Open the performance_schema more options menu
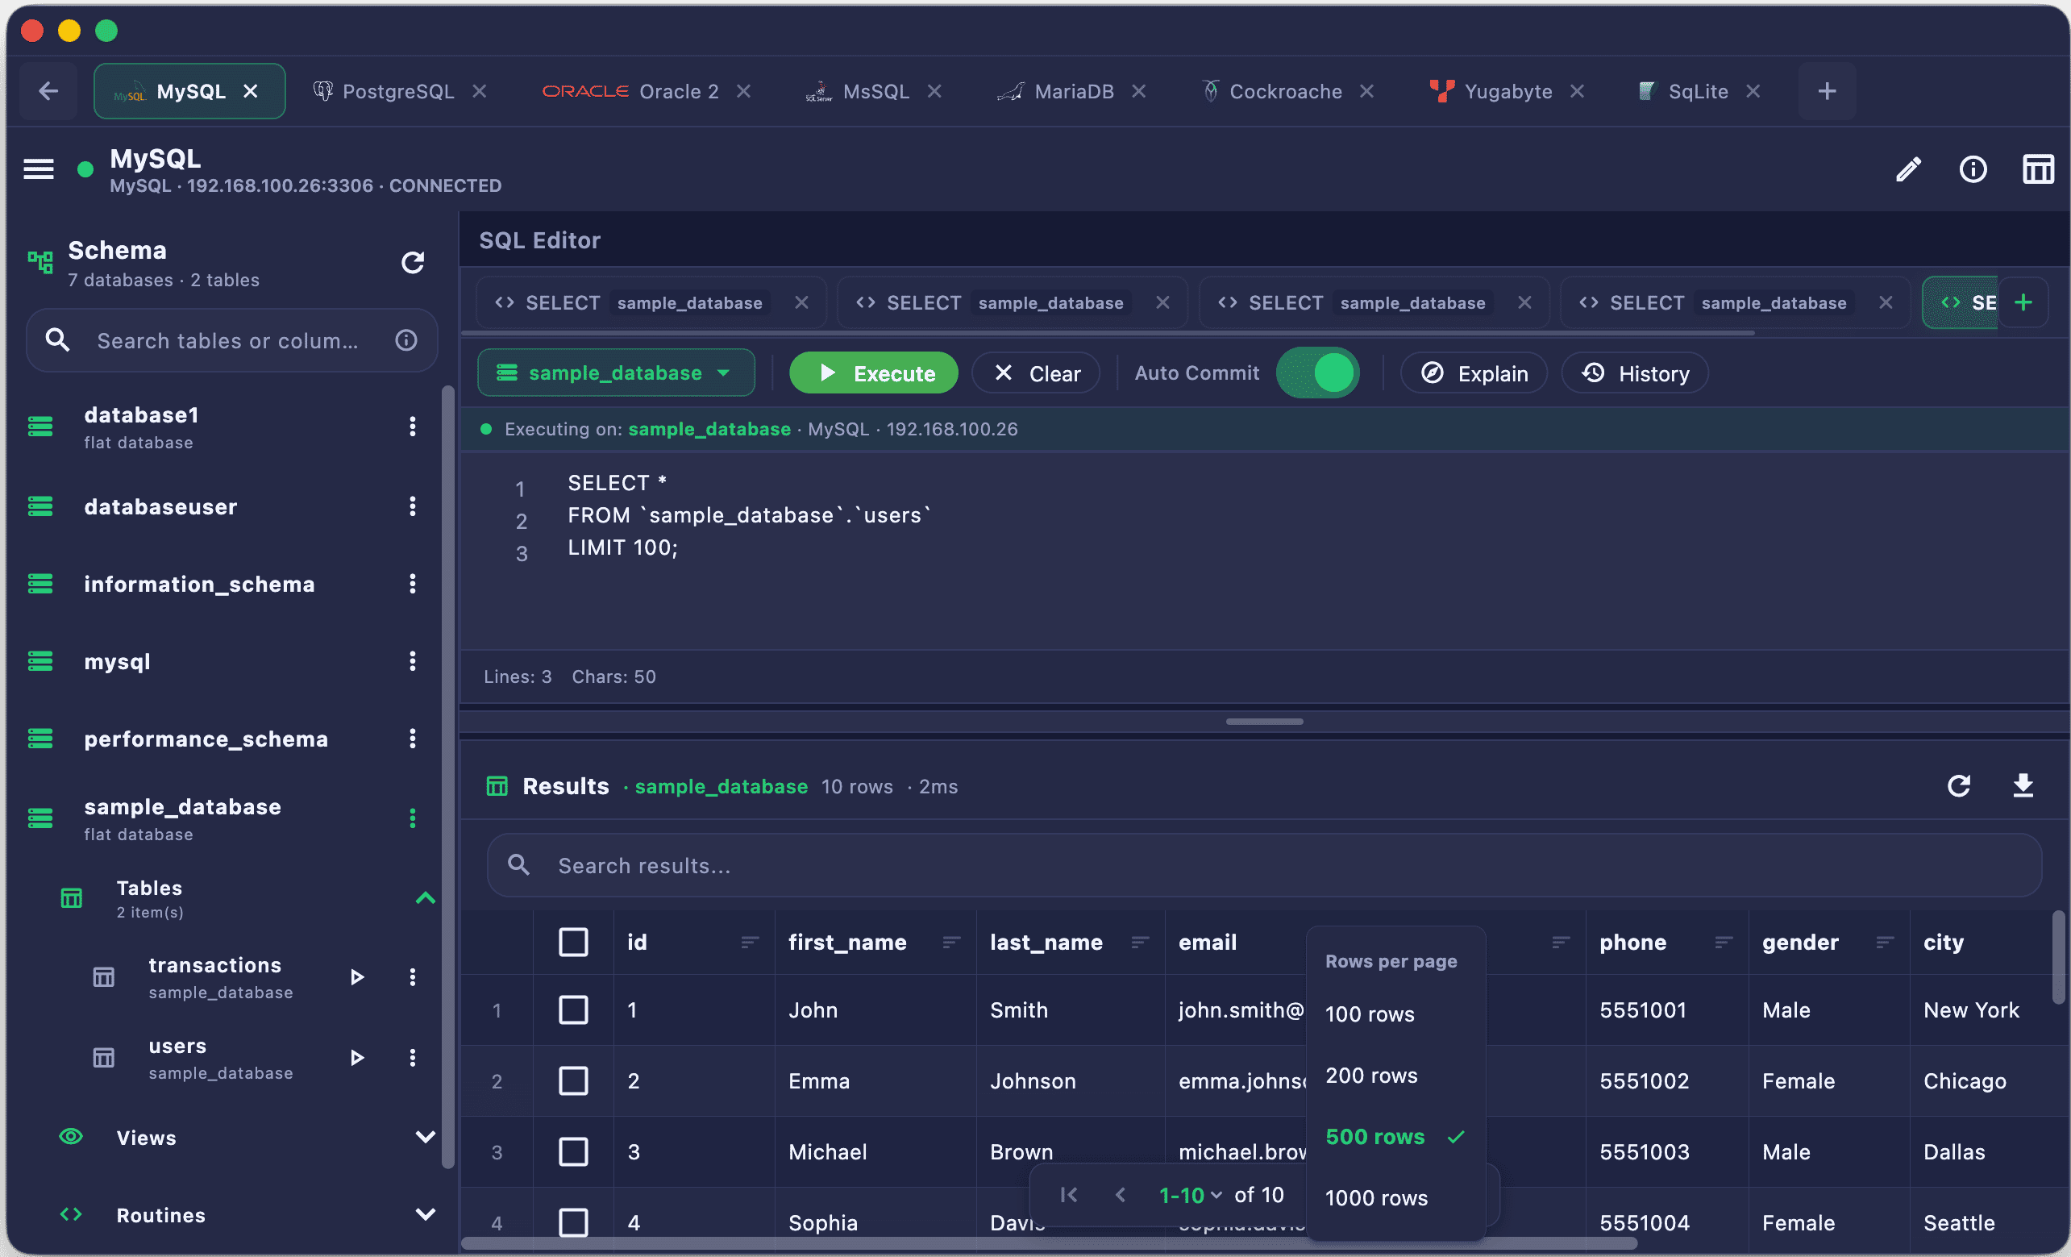This screenshot has width=2071, height=1257. 413,739
